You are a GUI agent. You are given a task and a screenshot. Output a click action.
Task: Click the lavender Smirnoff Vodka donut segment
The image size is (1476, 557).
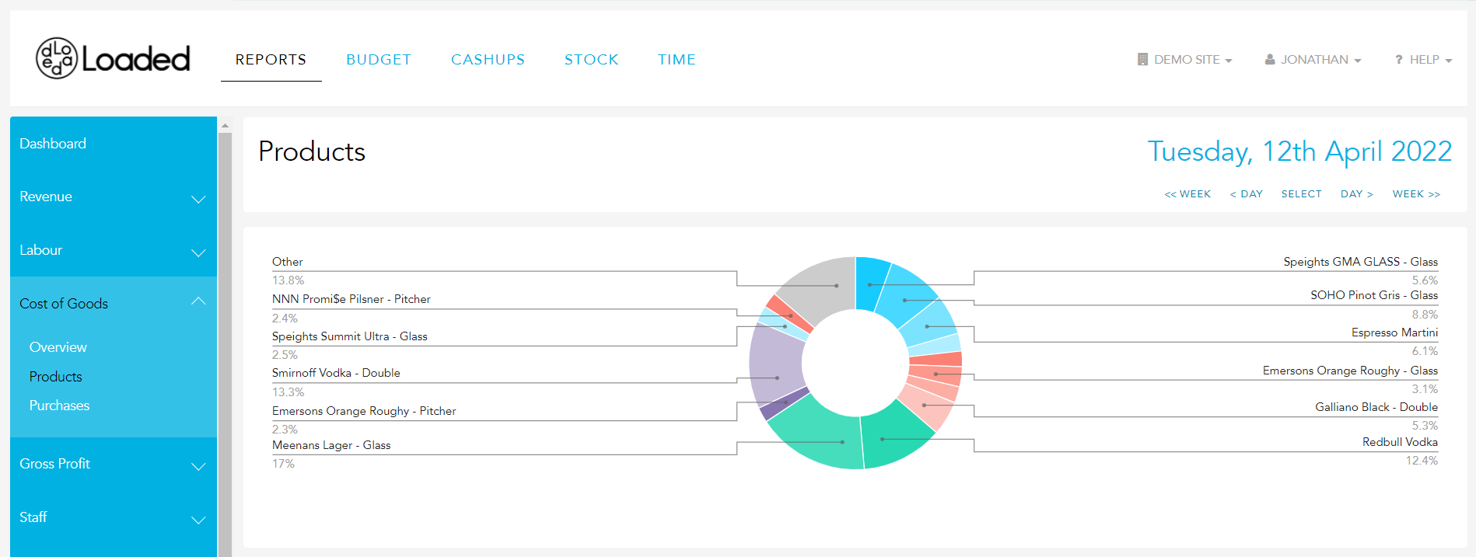click(776, 364)
